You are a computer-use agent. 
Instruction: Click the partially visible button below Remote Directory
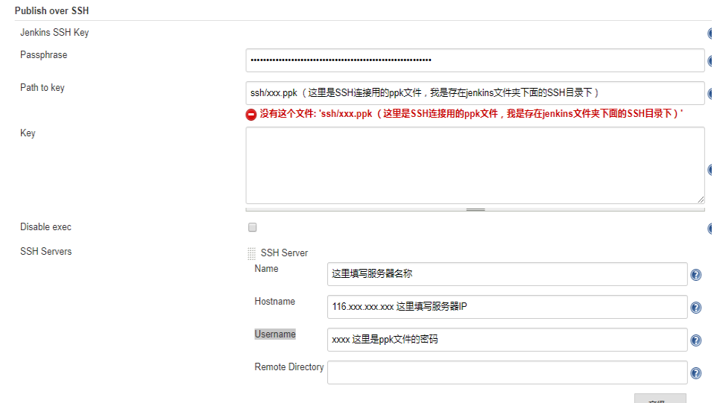click(x=660, y=398)
